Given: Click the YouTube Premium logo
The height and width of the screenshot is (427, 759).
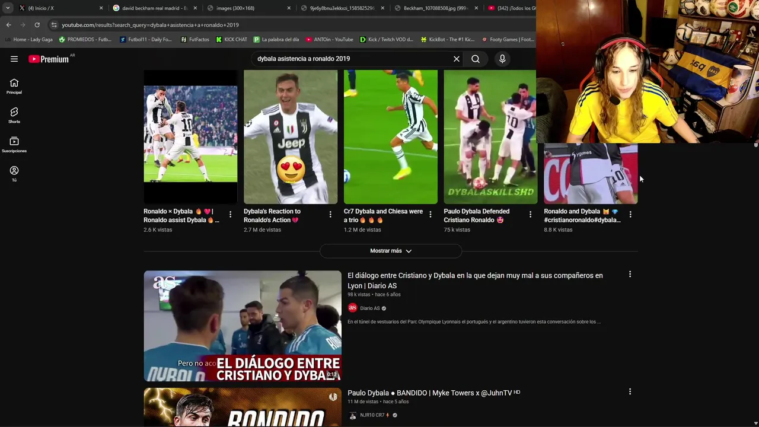Looking at the screenshot, I should point(49,59).
